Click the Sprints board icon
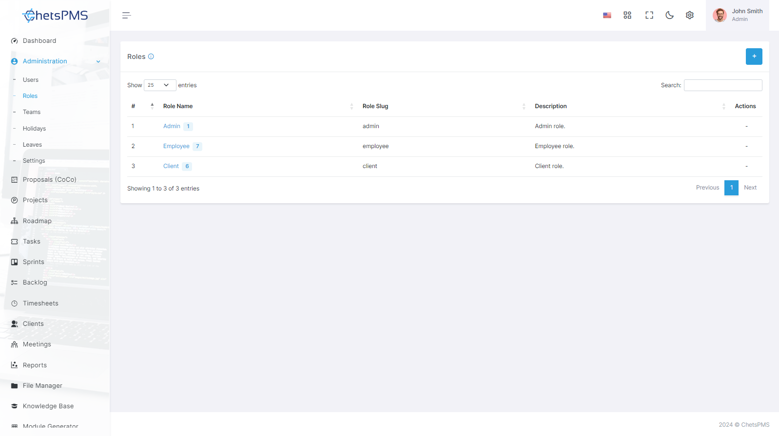This screenshot has height=436, width=779. [15, 262]
